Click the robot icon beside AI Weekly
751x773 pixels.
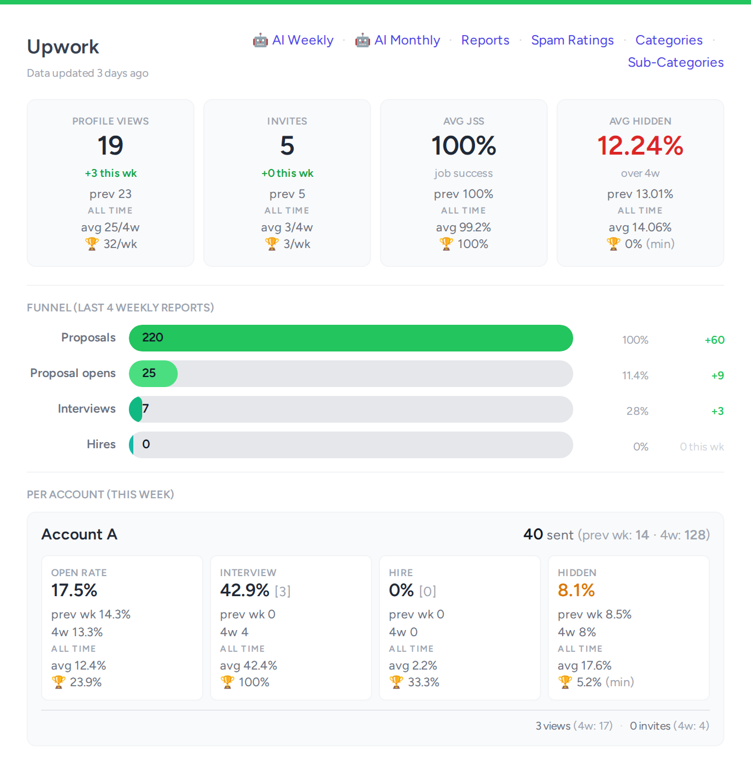(260, 40)
